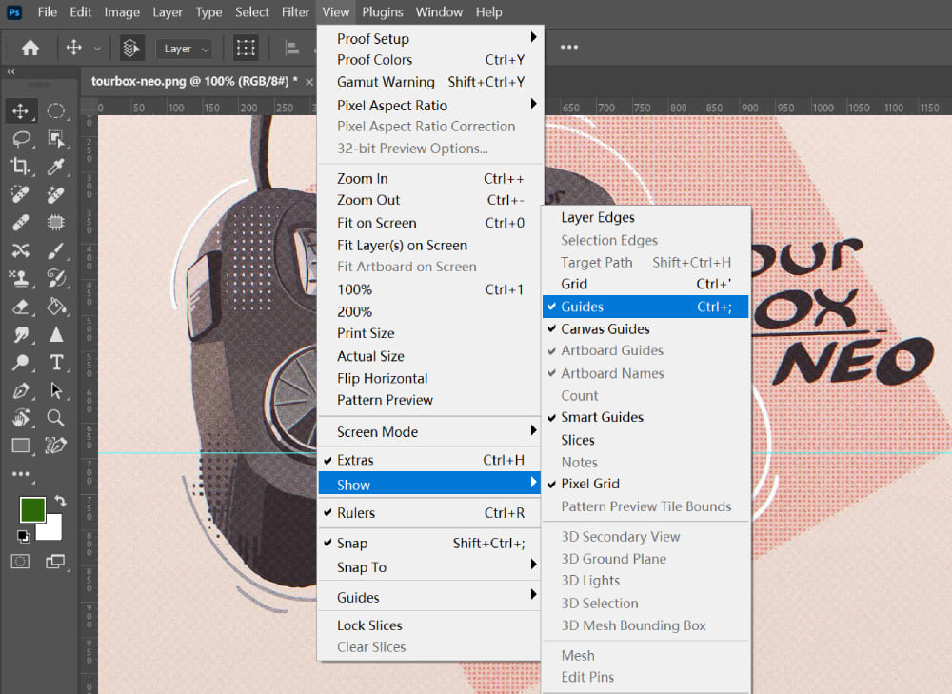The image size is (952, 694).
Task: Swap foreground and background colors
Action: 61,501
